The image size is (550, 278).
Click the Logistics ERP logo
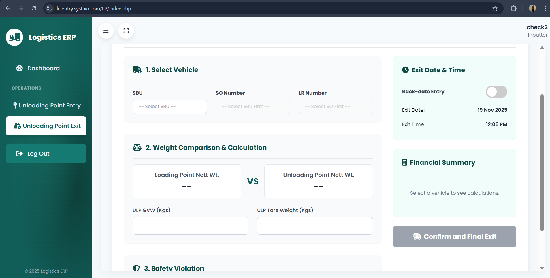[x=14, y=37]
